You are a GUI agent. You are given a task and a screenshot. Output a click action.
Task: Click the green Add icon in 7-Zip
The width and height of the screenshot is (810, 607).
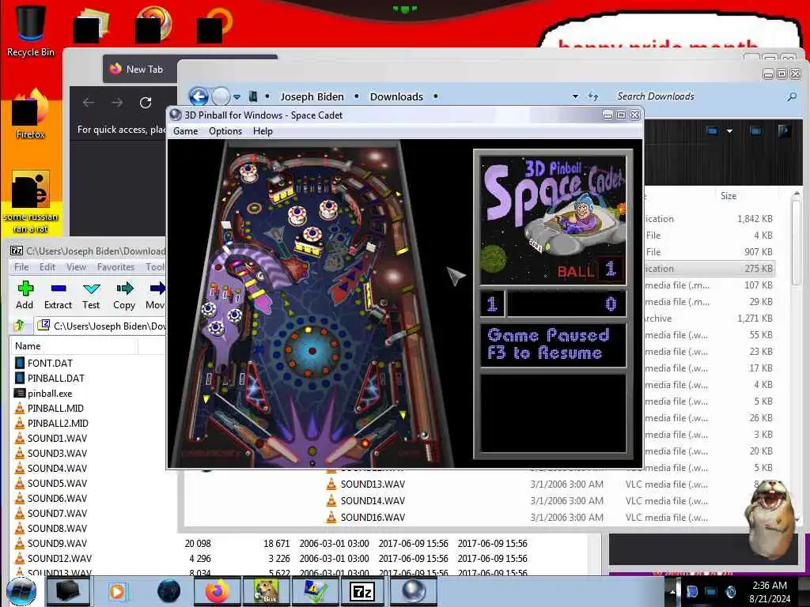(x=25, y=288)
